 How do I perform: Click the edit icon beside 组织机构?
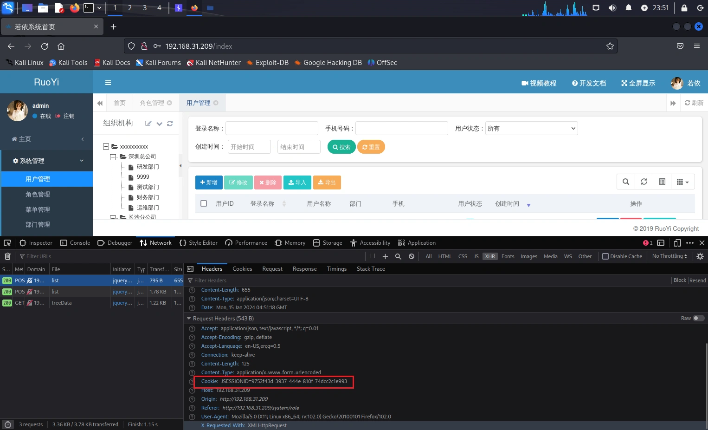click(148, 124)
